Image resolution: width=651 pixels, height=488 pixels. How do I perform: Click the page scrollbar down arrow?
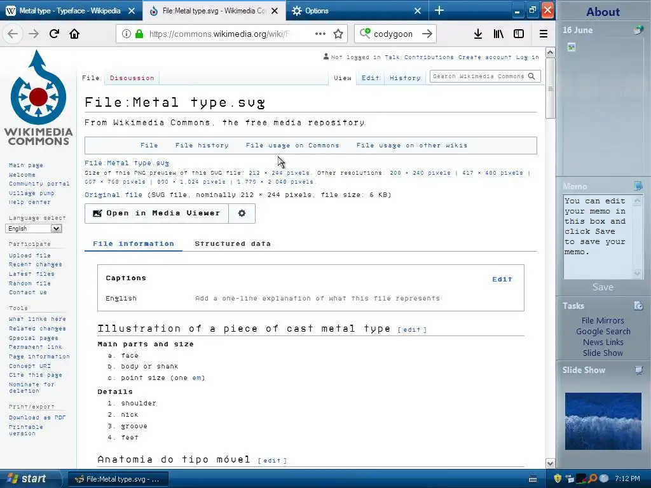click(550, 463)
